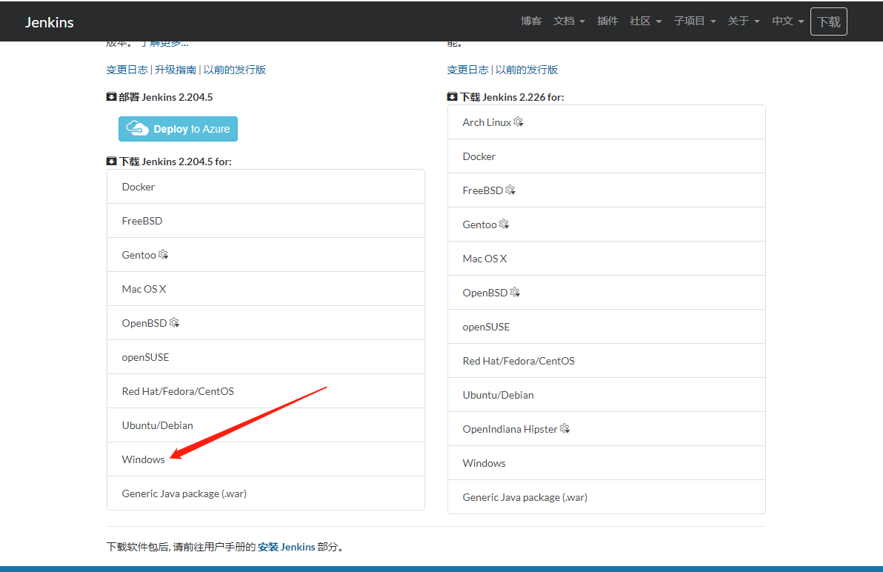Open the 中文 language dropdown
This screenshot has height=572, width=883.
788,21
